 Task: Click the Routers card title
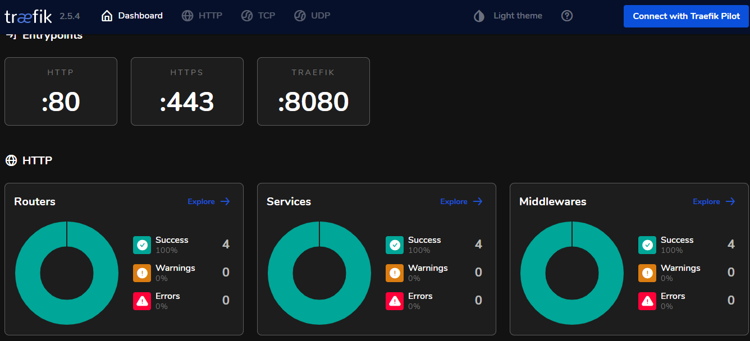[x=35, y=201]
